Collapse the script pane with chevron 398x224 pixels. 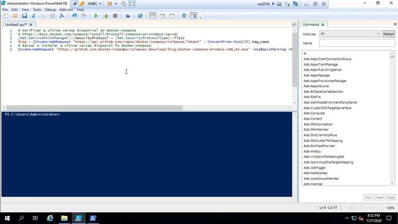[x=294, y=24]
